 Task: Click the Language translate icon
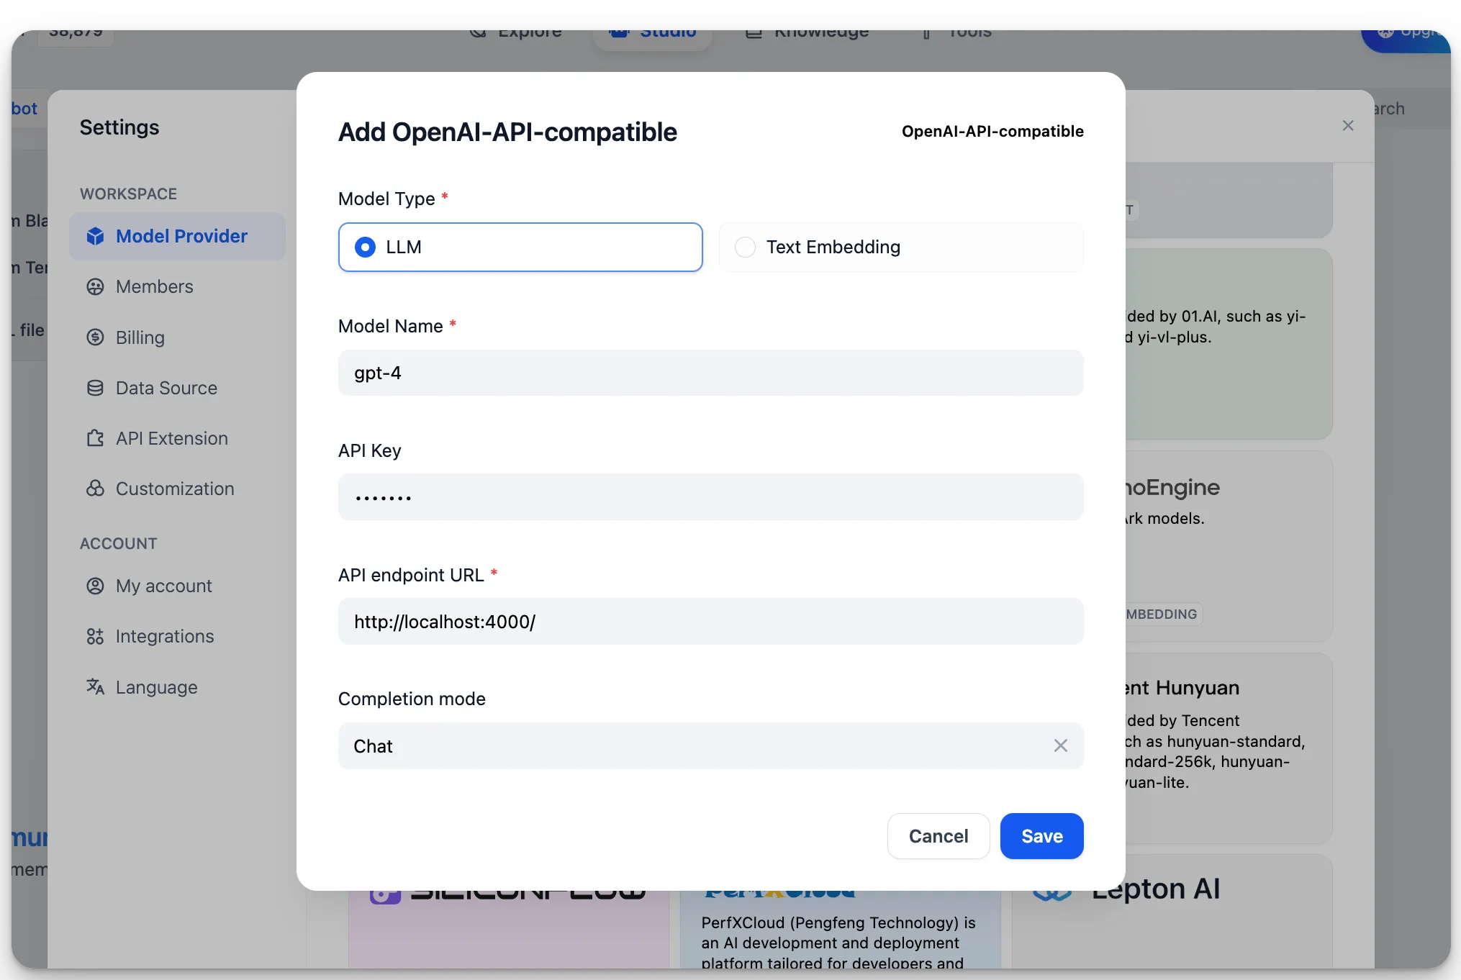pyautogui.click(x=95, y=686)
